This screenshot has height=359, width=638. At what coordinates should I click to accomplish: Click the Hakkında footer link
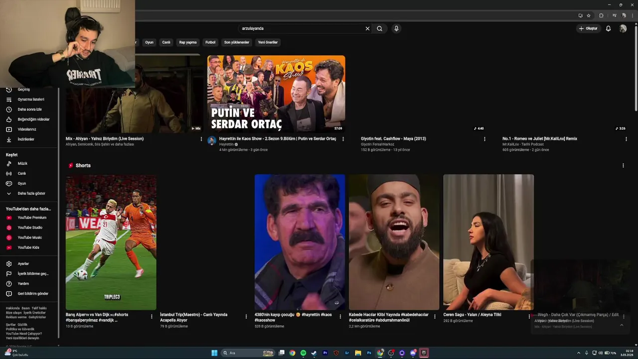(13, 308)
